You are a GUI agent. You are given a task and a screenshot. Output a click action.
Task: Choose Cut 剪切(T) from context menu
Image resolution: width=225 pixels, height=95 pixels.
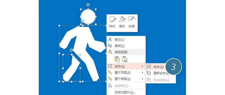pyautogui.click(x=119, y=39)
